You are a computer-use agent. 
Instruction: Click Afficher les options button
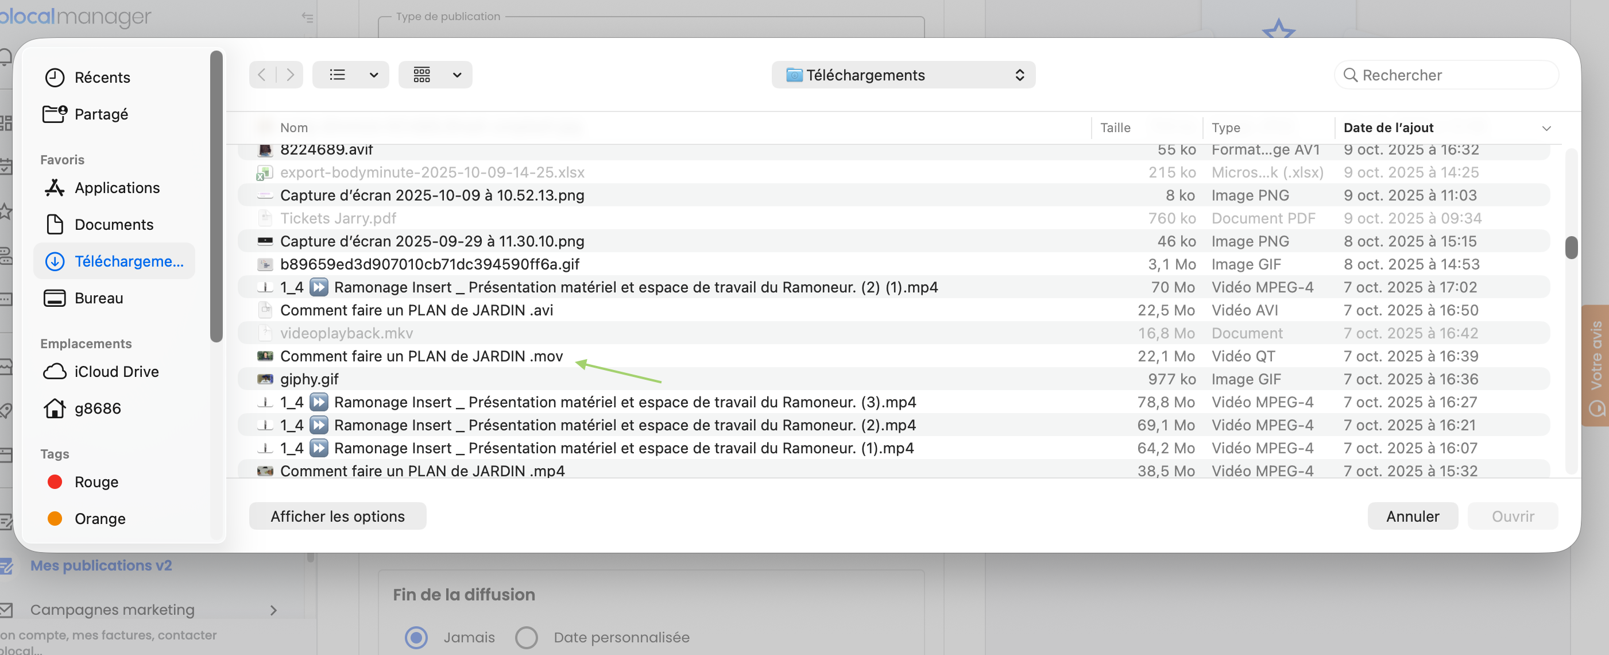tap(337, 517)
